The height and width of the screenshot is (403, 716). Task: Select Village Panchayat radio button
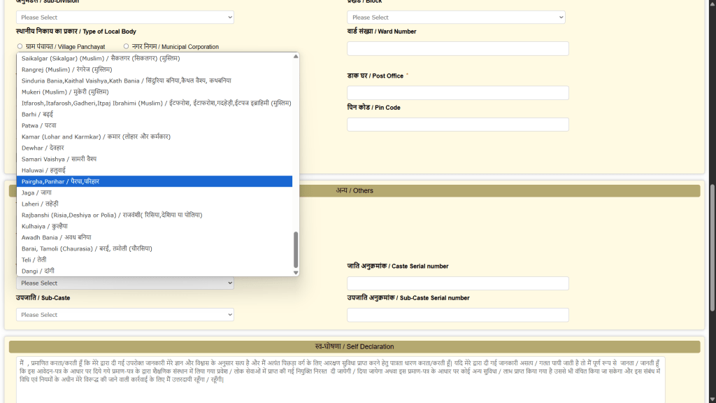point(20,46)
